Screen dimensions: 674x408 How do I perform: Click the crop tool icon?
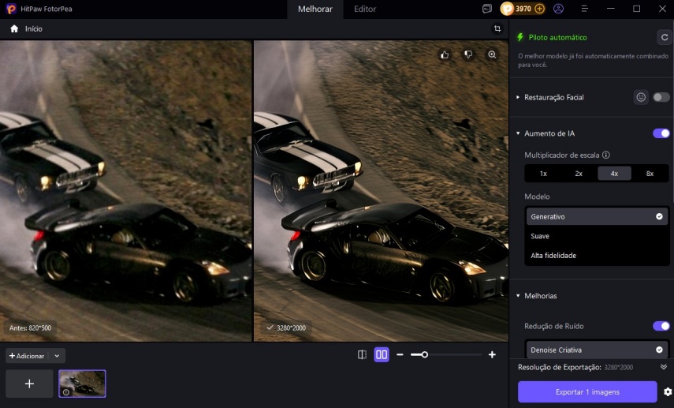(497, 28)
